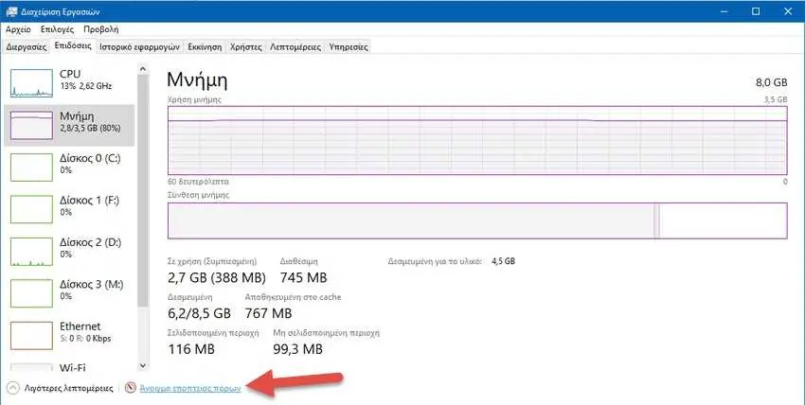The height and width of the screenshot is (405, 805).
Task: Switch to the Ιστορικό εφαρμογών tab
Action: pos(139,46)
